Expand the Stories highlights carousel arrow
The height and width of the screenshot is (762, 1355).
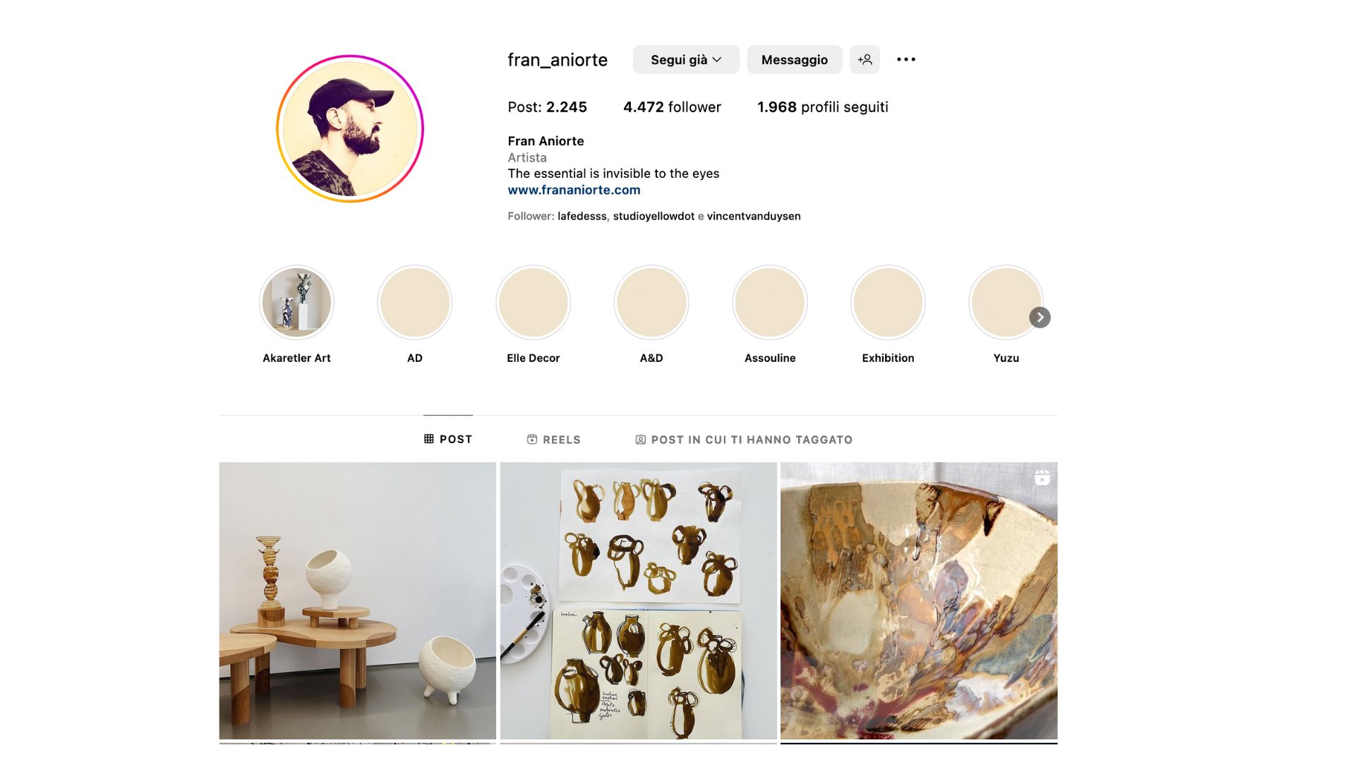coord(1039,316)
